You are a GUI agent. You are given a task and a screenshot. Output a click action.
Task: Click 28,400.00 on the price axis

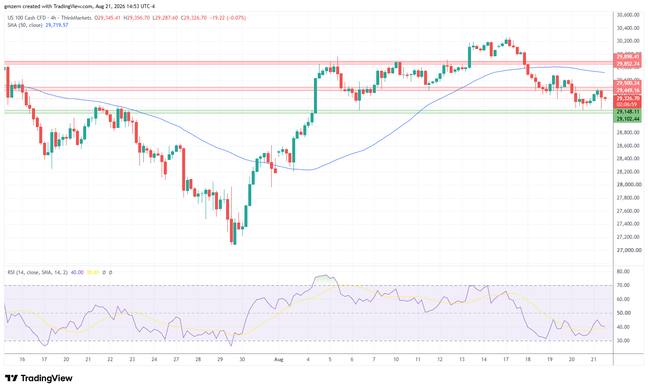pos(628,159)
